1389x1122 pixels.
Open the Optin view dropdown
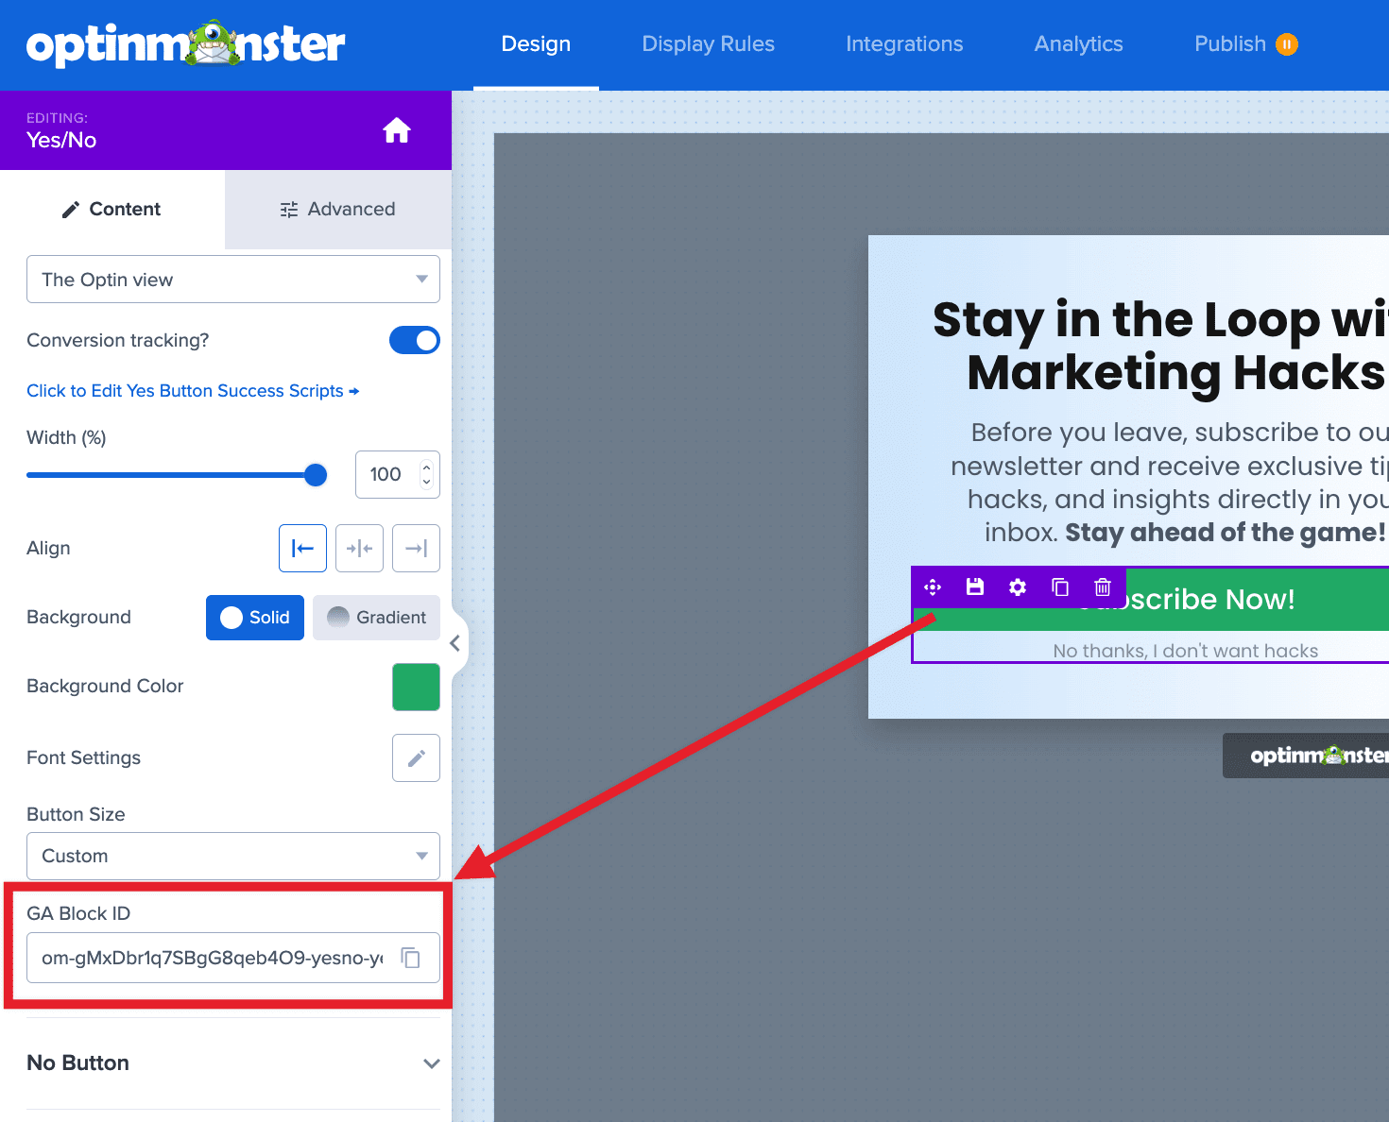(232, 279)
